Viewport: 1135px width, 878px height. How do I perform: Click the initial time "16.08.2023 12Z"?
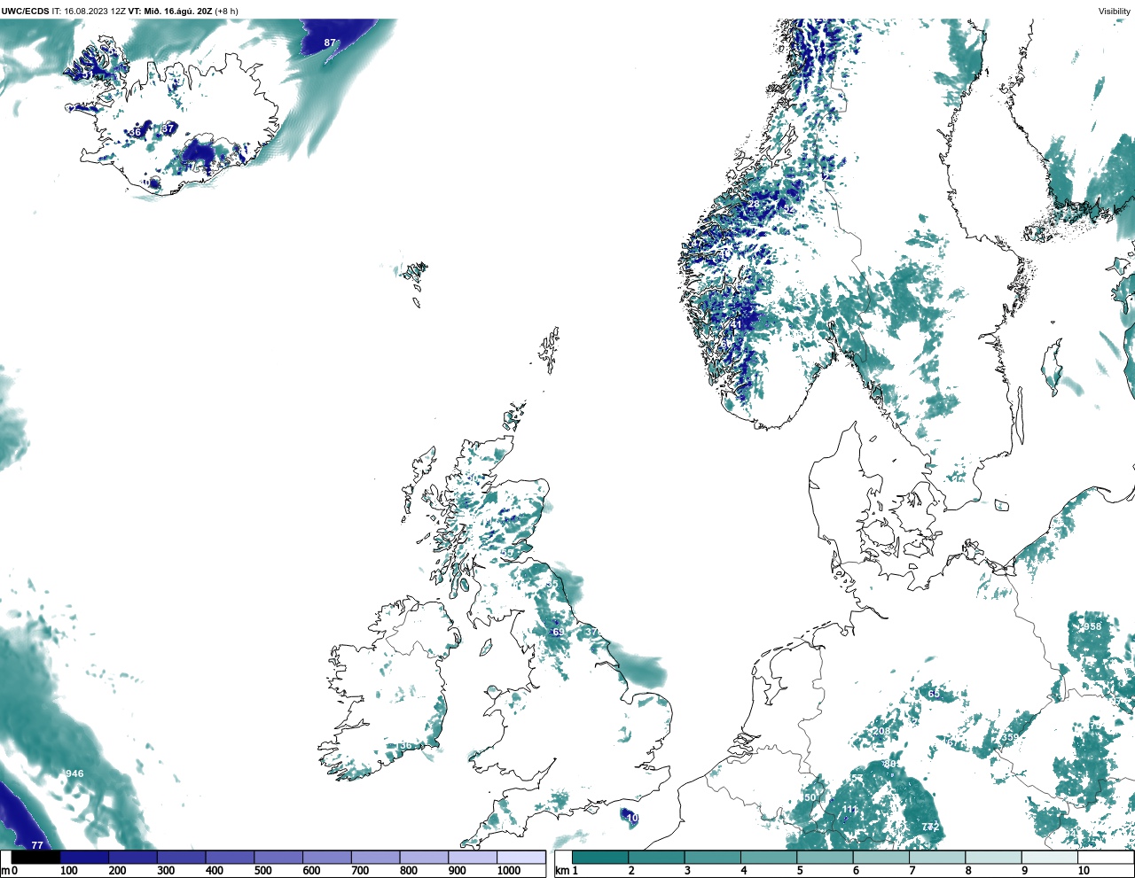pyautogui.click(x=94, y=11)
